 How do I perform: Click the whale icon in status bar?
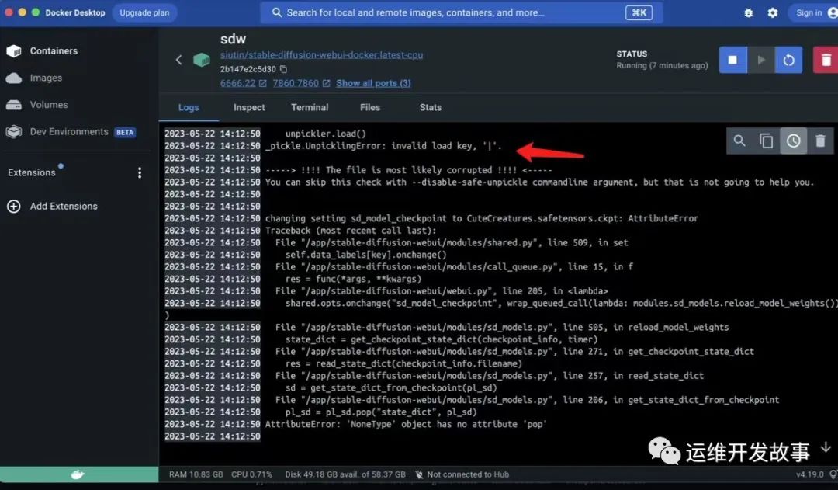tap(78, 474)
